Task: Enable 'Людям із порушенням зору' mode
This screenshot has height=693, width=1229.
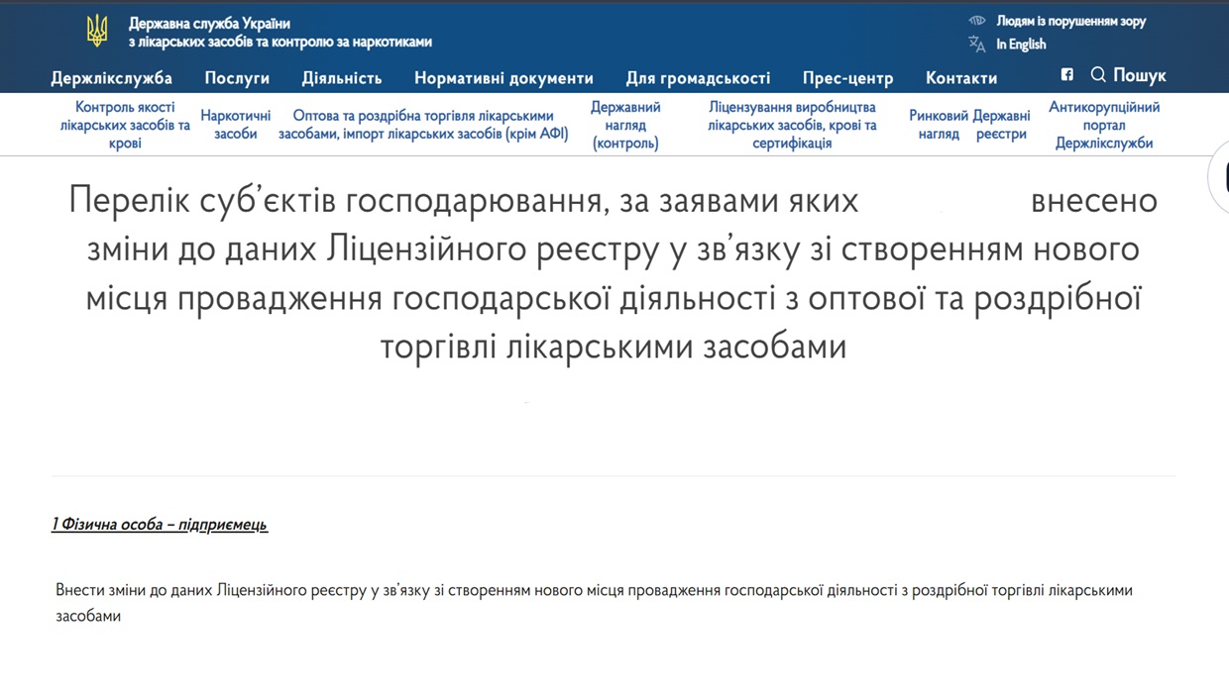Action: click(1070, 21)
